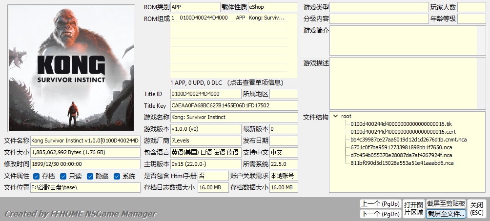The height and width of the screenshot is (221, 490).
Task: Click the 游戏厂商 field showing 7Levels
Action: point(206,141)
